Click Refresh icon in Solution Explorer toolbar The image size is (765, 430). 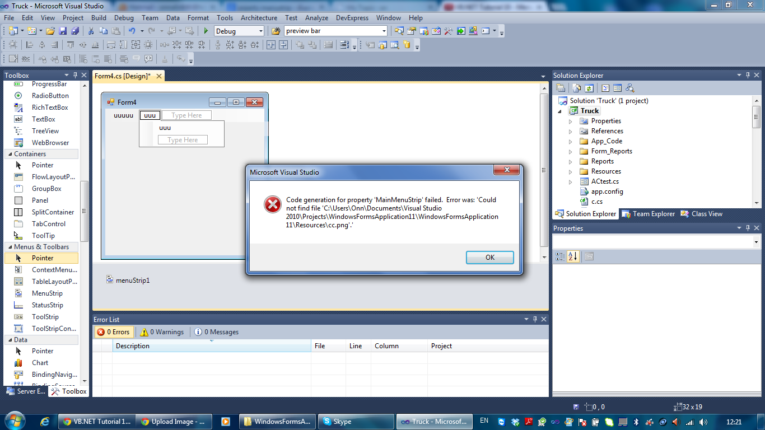click(589, 88)
